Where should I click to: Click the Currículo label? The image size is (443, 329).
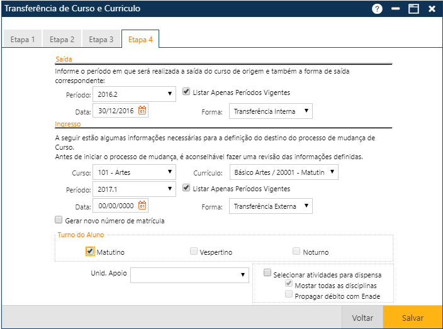tap(208, 173)
